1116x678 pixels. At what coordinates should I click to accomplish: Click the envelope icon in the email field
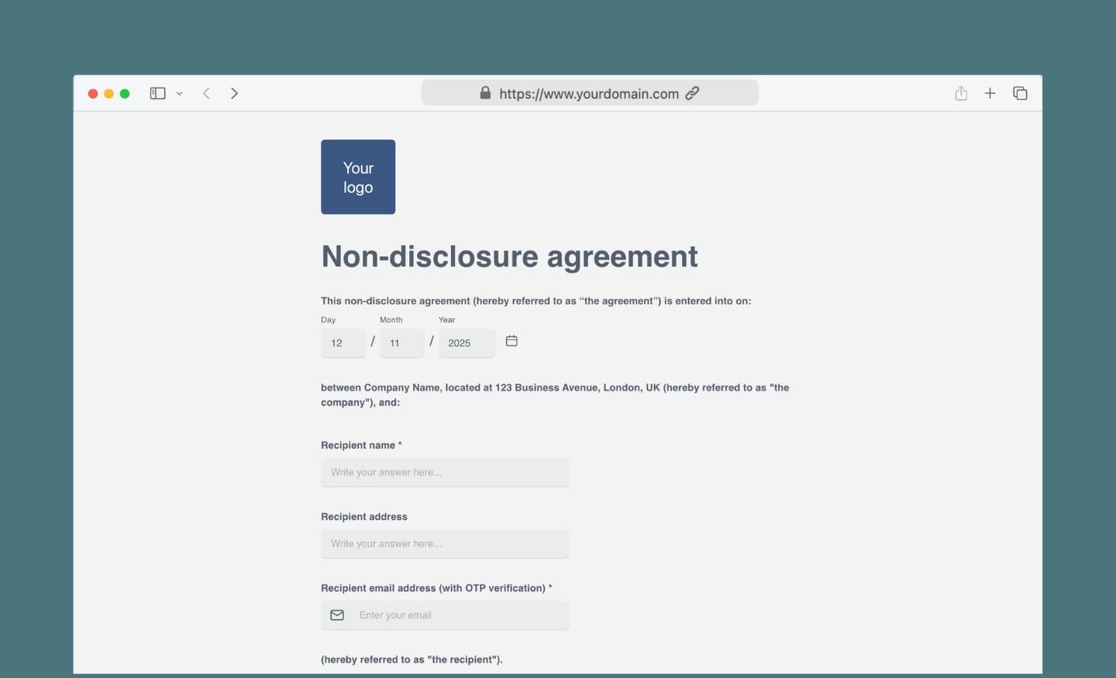point(337,614)
